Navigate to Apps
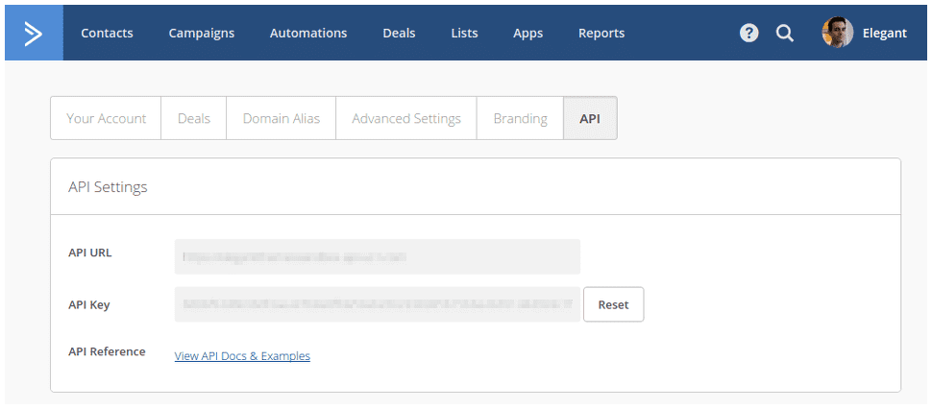The height and width of the screenshot is (409, 932). pos(527,33)
